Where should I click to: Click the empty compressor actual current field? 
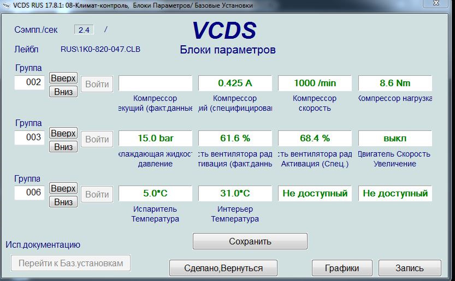(x=155, y=83)
